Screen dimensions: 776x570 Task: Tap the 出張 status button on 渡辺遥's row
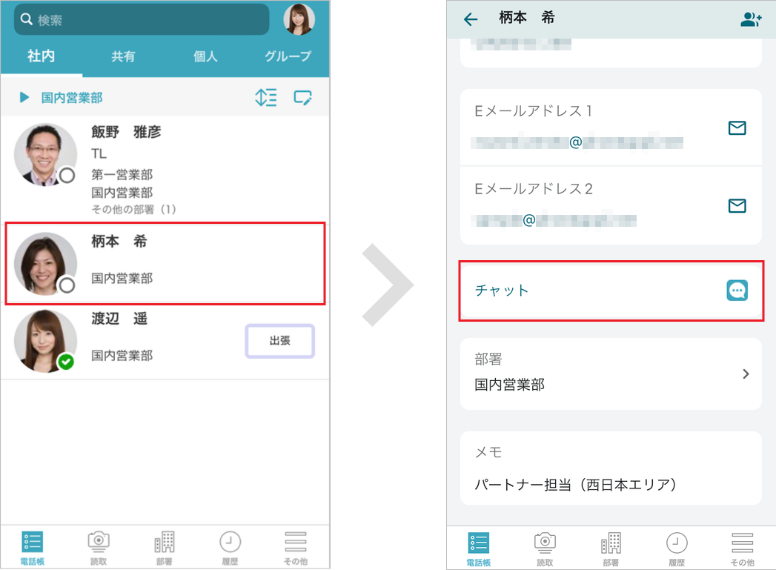tap(279, 341)
